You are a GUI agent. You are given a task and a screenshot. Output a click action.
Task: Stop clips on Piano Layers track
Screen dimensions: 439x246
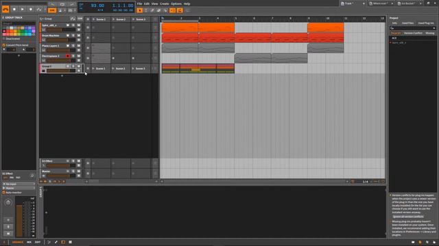pyautogui.click(x=88, y=48)
